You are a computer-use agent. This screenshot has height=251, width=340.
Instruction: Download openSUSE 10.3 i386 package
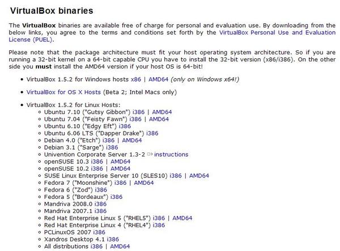pyautogui.click(x=97, y=161)
